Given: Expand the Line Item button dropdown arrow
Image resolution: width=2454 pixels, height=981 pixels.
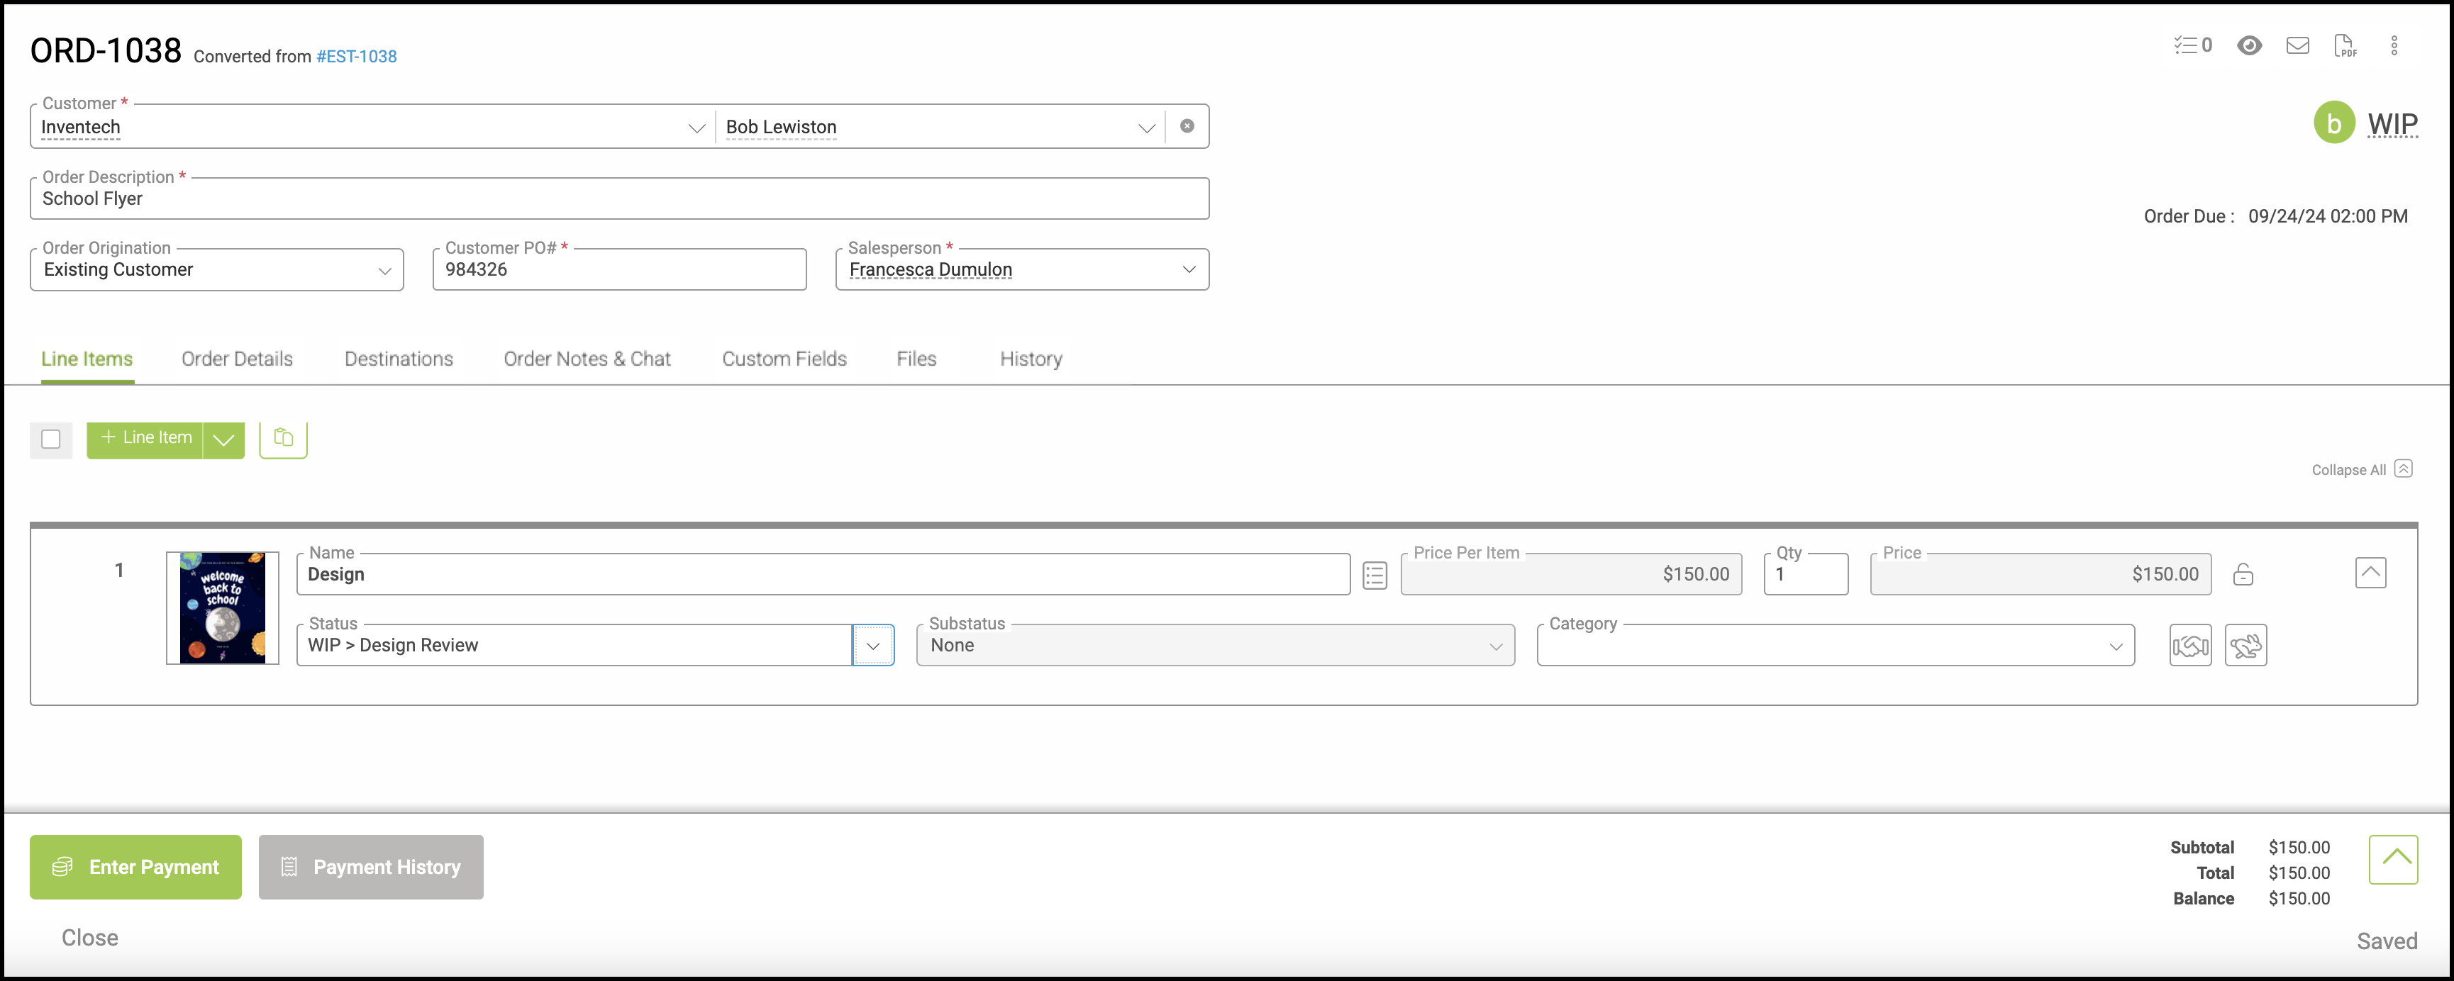Looking at the screenshot, I should coord(224,439).
